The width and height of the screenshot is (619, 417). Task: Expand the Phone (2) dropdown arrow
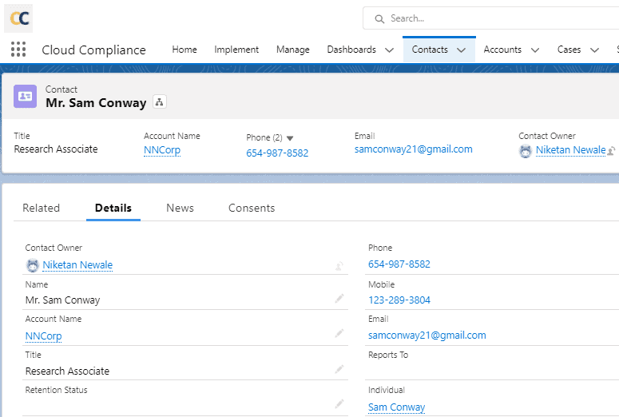point(290,138)
